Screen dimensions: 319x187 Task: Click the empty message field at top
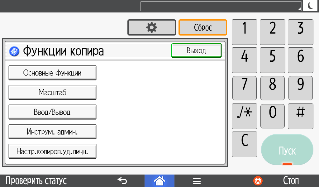click(221, 6)
